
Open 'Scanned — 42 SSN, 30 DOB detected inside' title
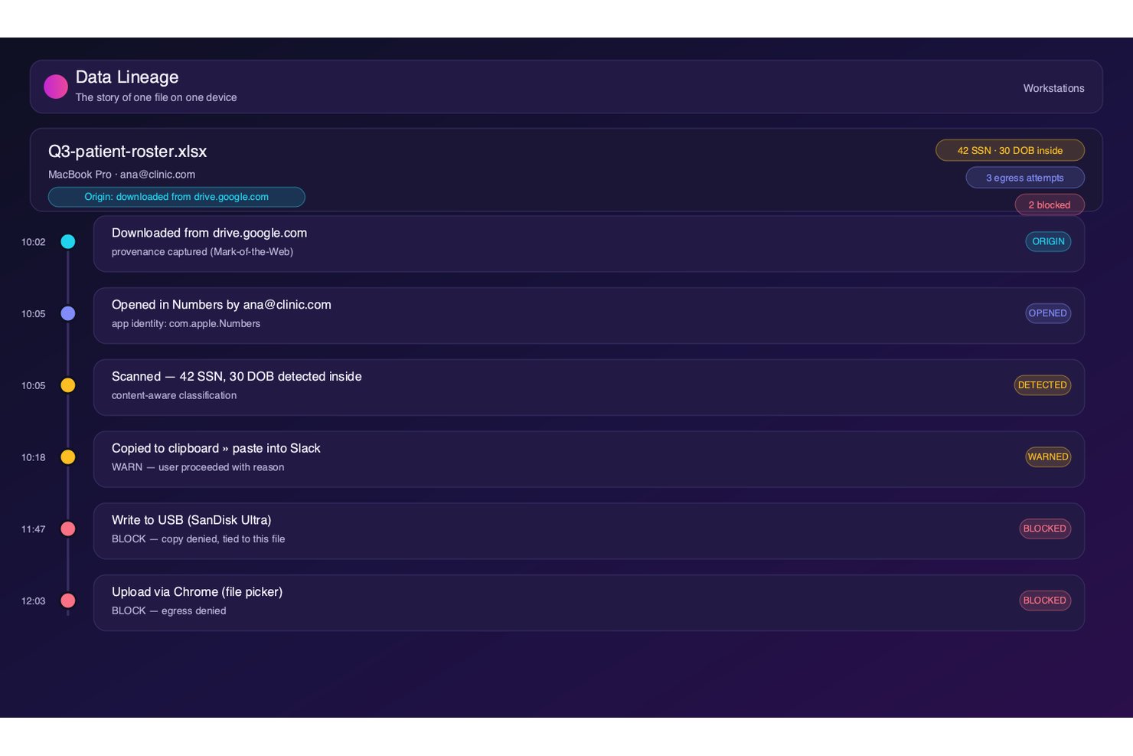coord(237,377)
